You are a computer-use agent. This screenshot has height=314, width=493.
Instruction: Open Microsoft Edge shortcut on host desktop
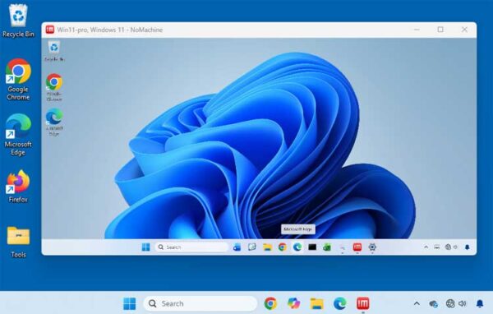tap(18, 134)
